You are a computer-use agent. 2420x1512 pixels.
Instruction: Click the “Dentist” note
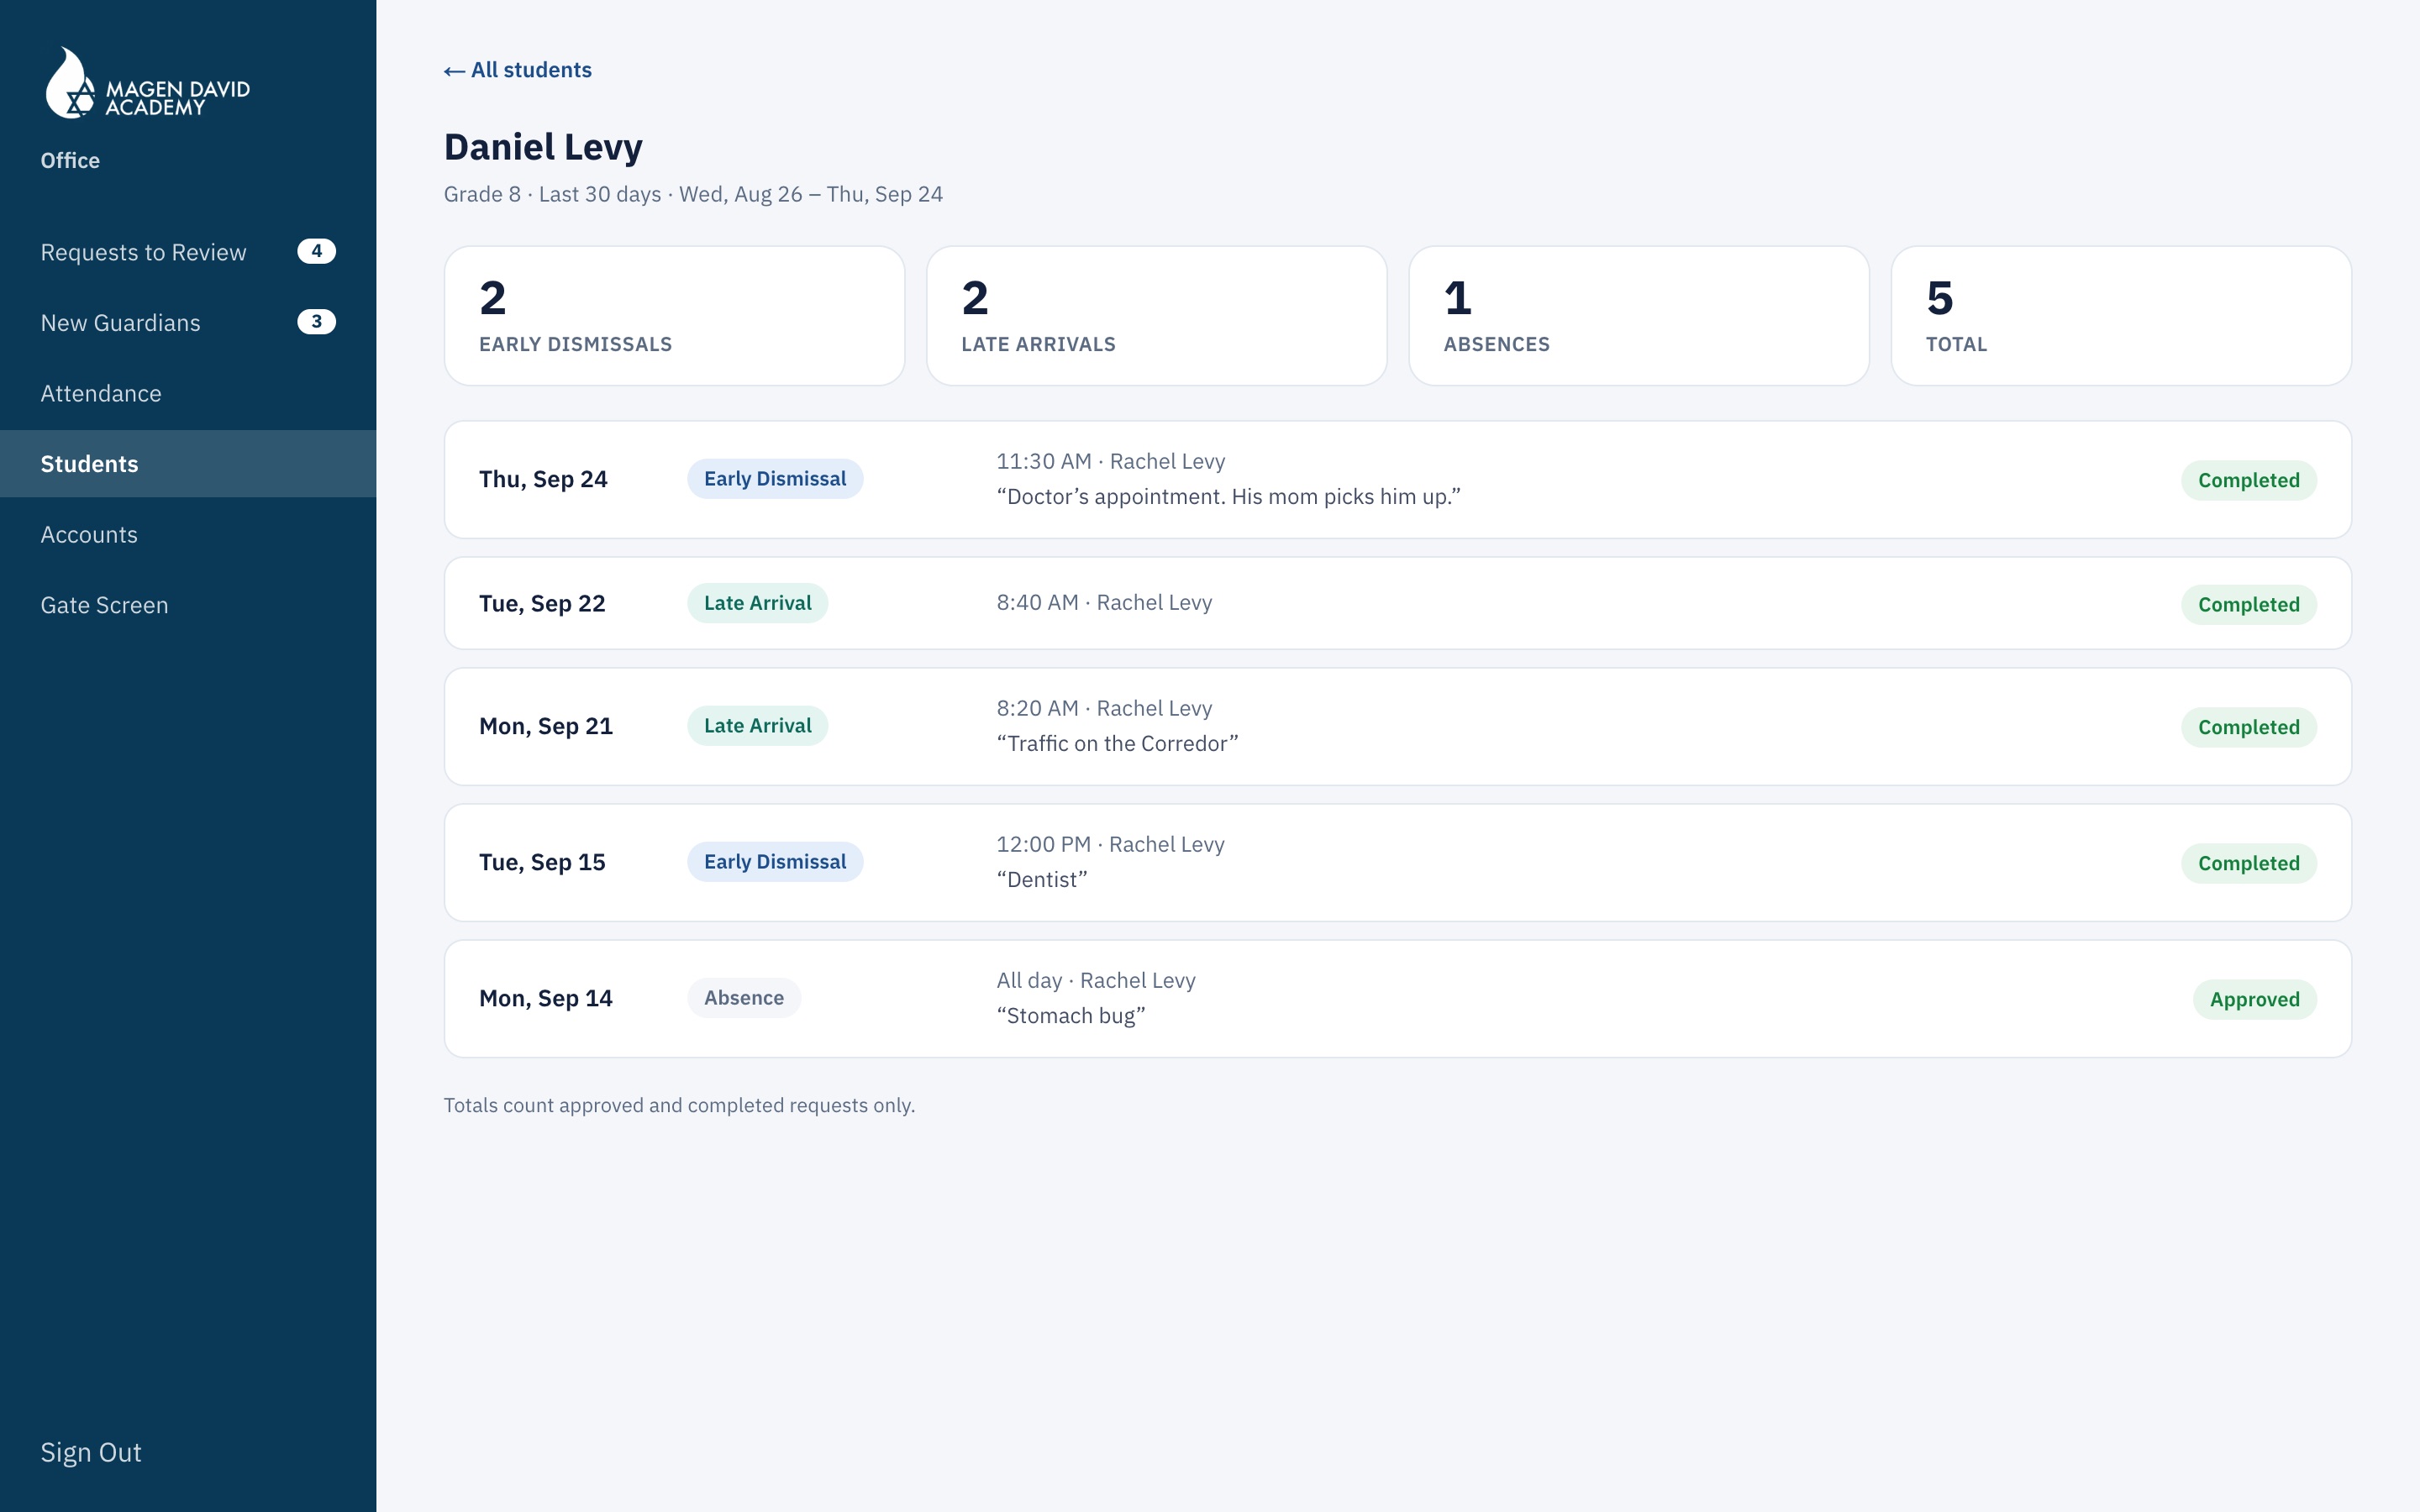coord(1041,879)
